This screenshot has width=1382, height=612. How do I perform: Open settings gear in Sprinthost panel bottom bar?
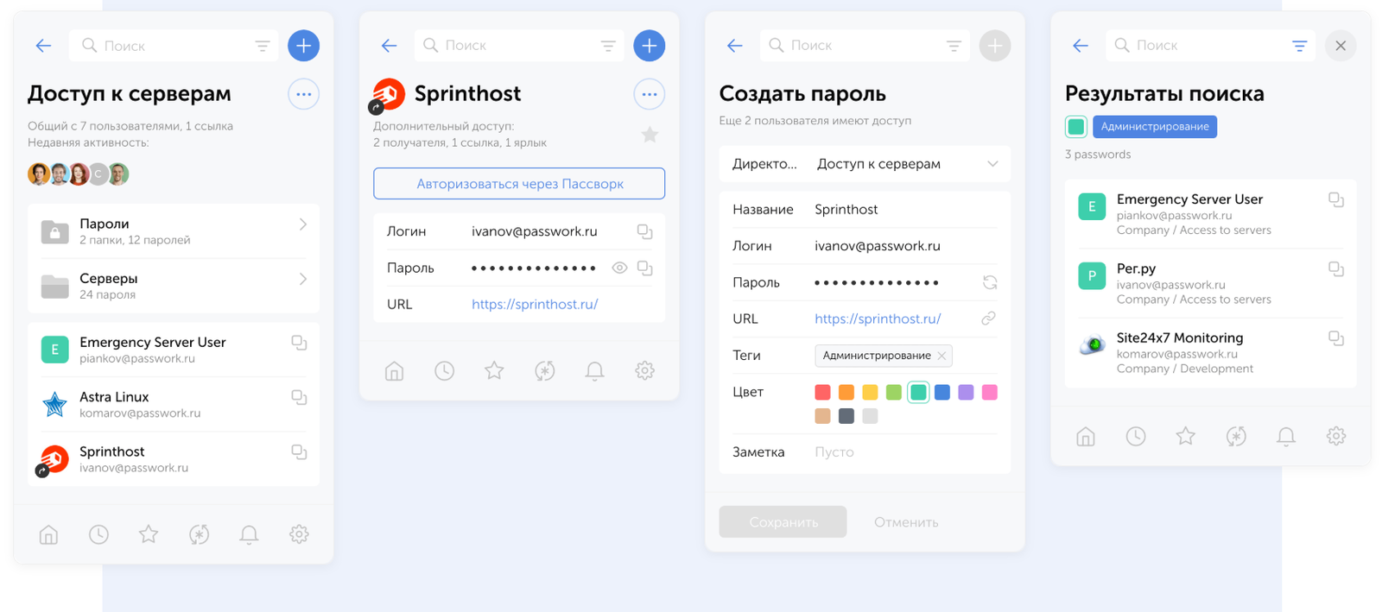coord(644,370)
